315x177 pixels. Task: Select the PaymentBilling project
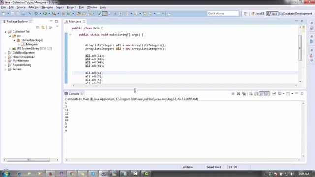click(22, 65)
